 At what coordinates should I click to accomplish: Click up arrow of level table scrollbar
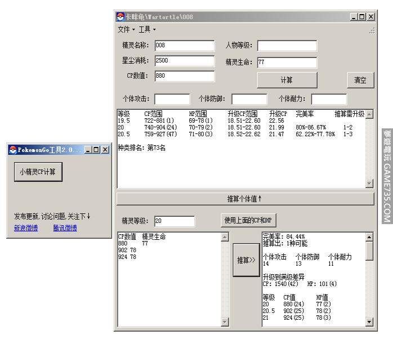pyautogui.click(x=369, y=114)
